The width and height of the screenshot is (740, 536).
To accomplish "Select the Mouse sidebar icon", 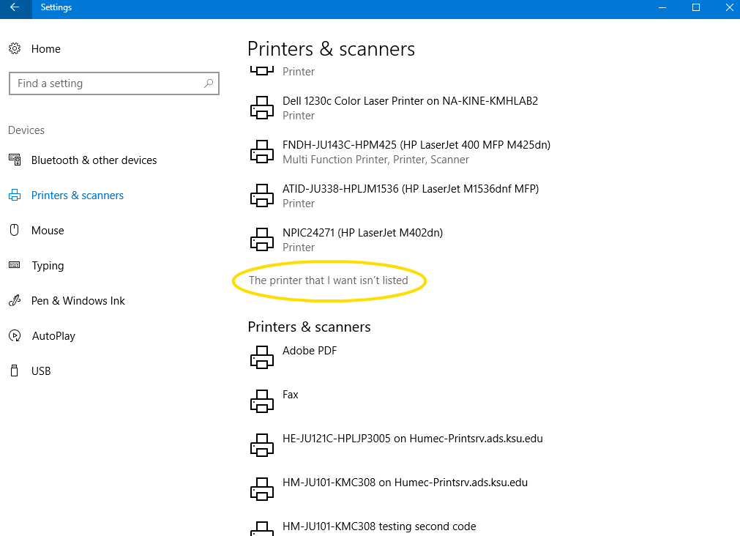I will coord(15,230).
